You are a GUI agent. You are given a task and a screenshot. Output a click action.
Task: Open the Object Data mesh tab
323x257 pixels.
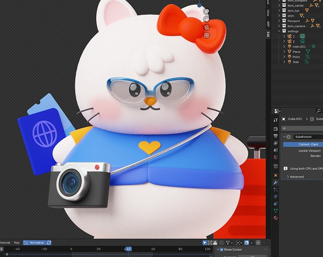(275, 211)
